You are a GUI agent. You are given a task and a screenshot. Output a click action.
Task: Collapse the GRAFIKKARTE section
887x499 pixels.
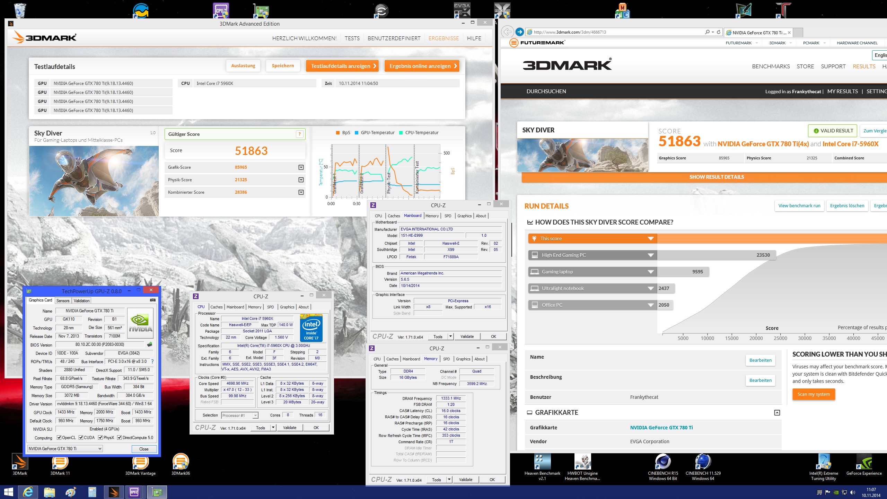[x=777, y=413]
